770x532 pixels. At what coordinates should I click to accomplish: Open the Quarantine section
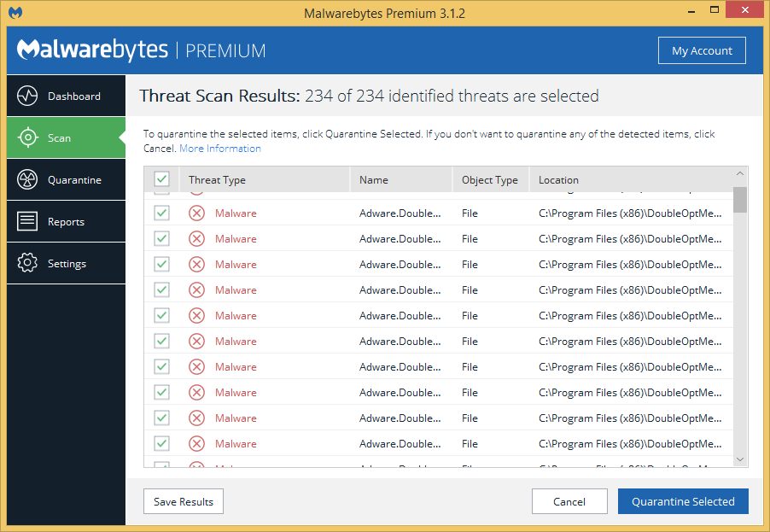pos(67,180)
